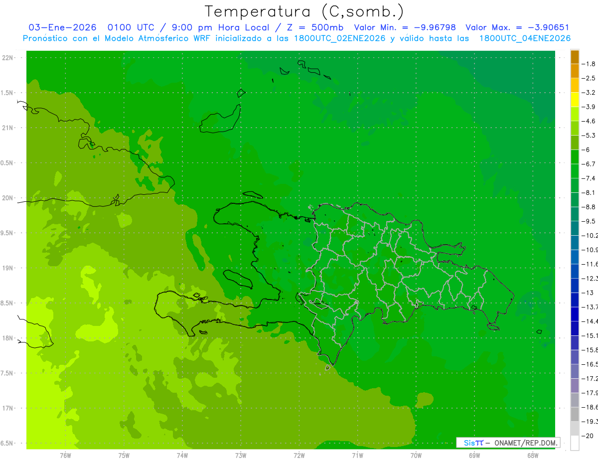
Task: Click the "68W" longitude label
Action: tap(533, 456)
